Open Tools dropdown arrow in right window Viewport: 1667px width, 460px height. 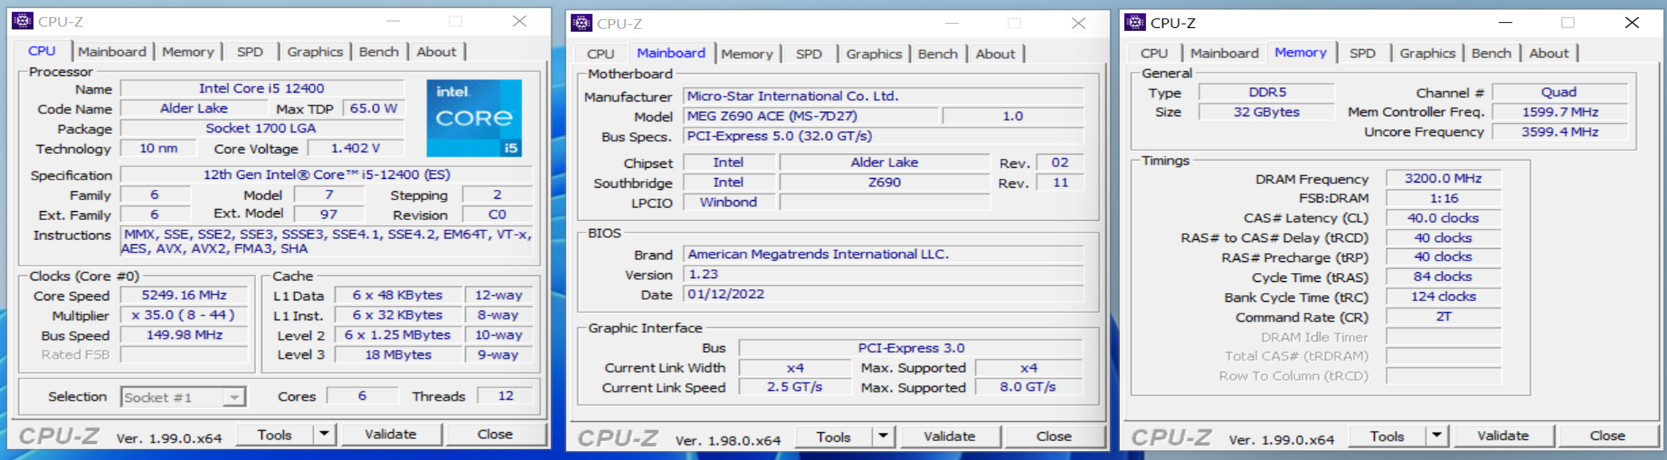(x=1436, y=435)
